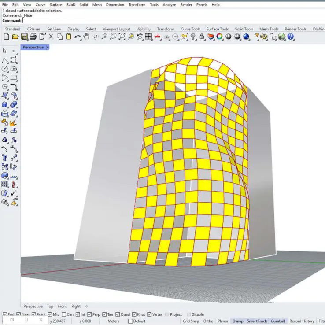The height and width of the screenshot is (325, 325).
Task: Choose the Circle tool in sidebar
Action: tap(5, 69)
